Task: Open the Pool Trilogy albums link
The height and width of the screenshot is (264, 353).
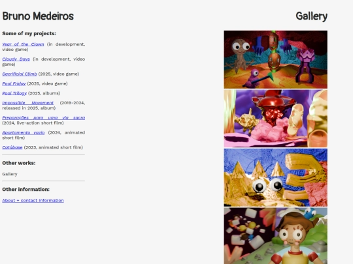Action: coord(14,93)
